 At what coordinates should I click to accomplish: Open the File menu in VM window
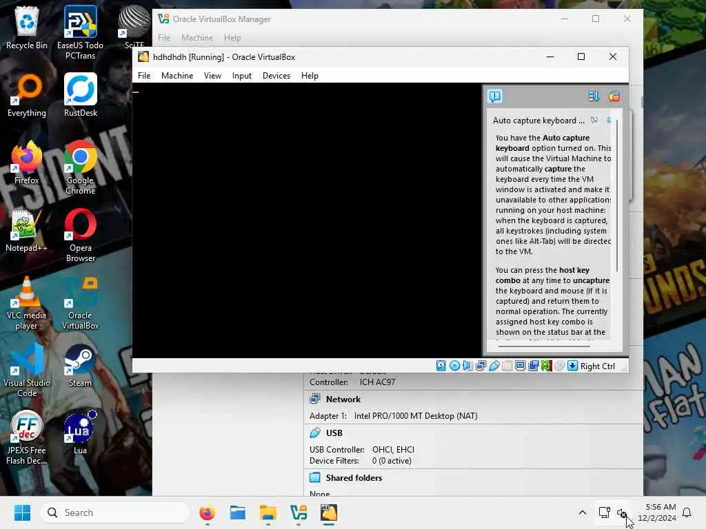(144, 76)
